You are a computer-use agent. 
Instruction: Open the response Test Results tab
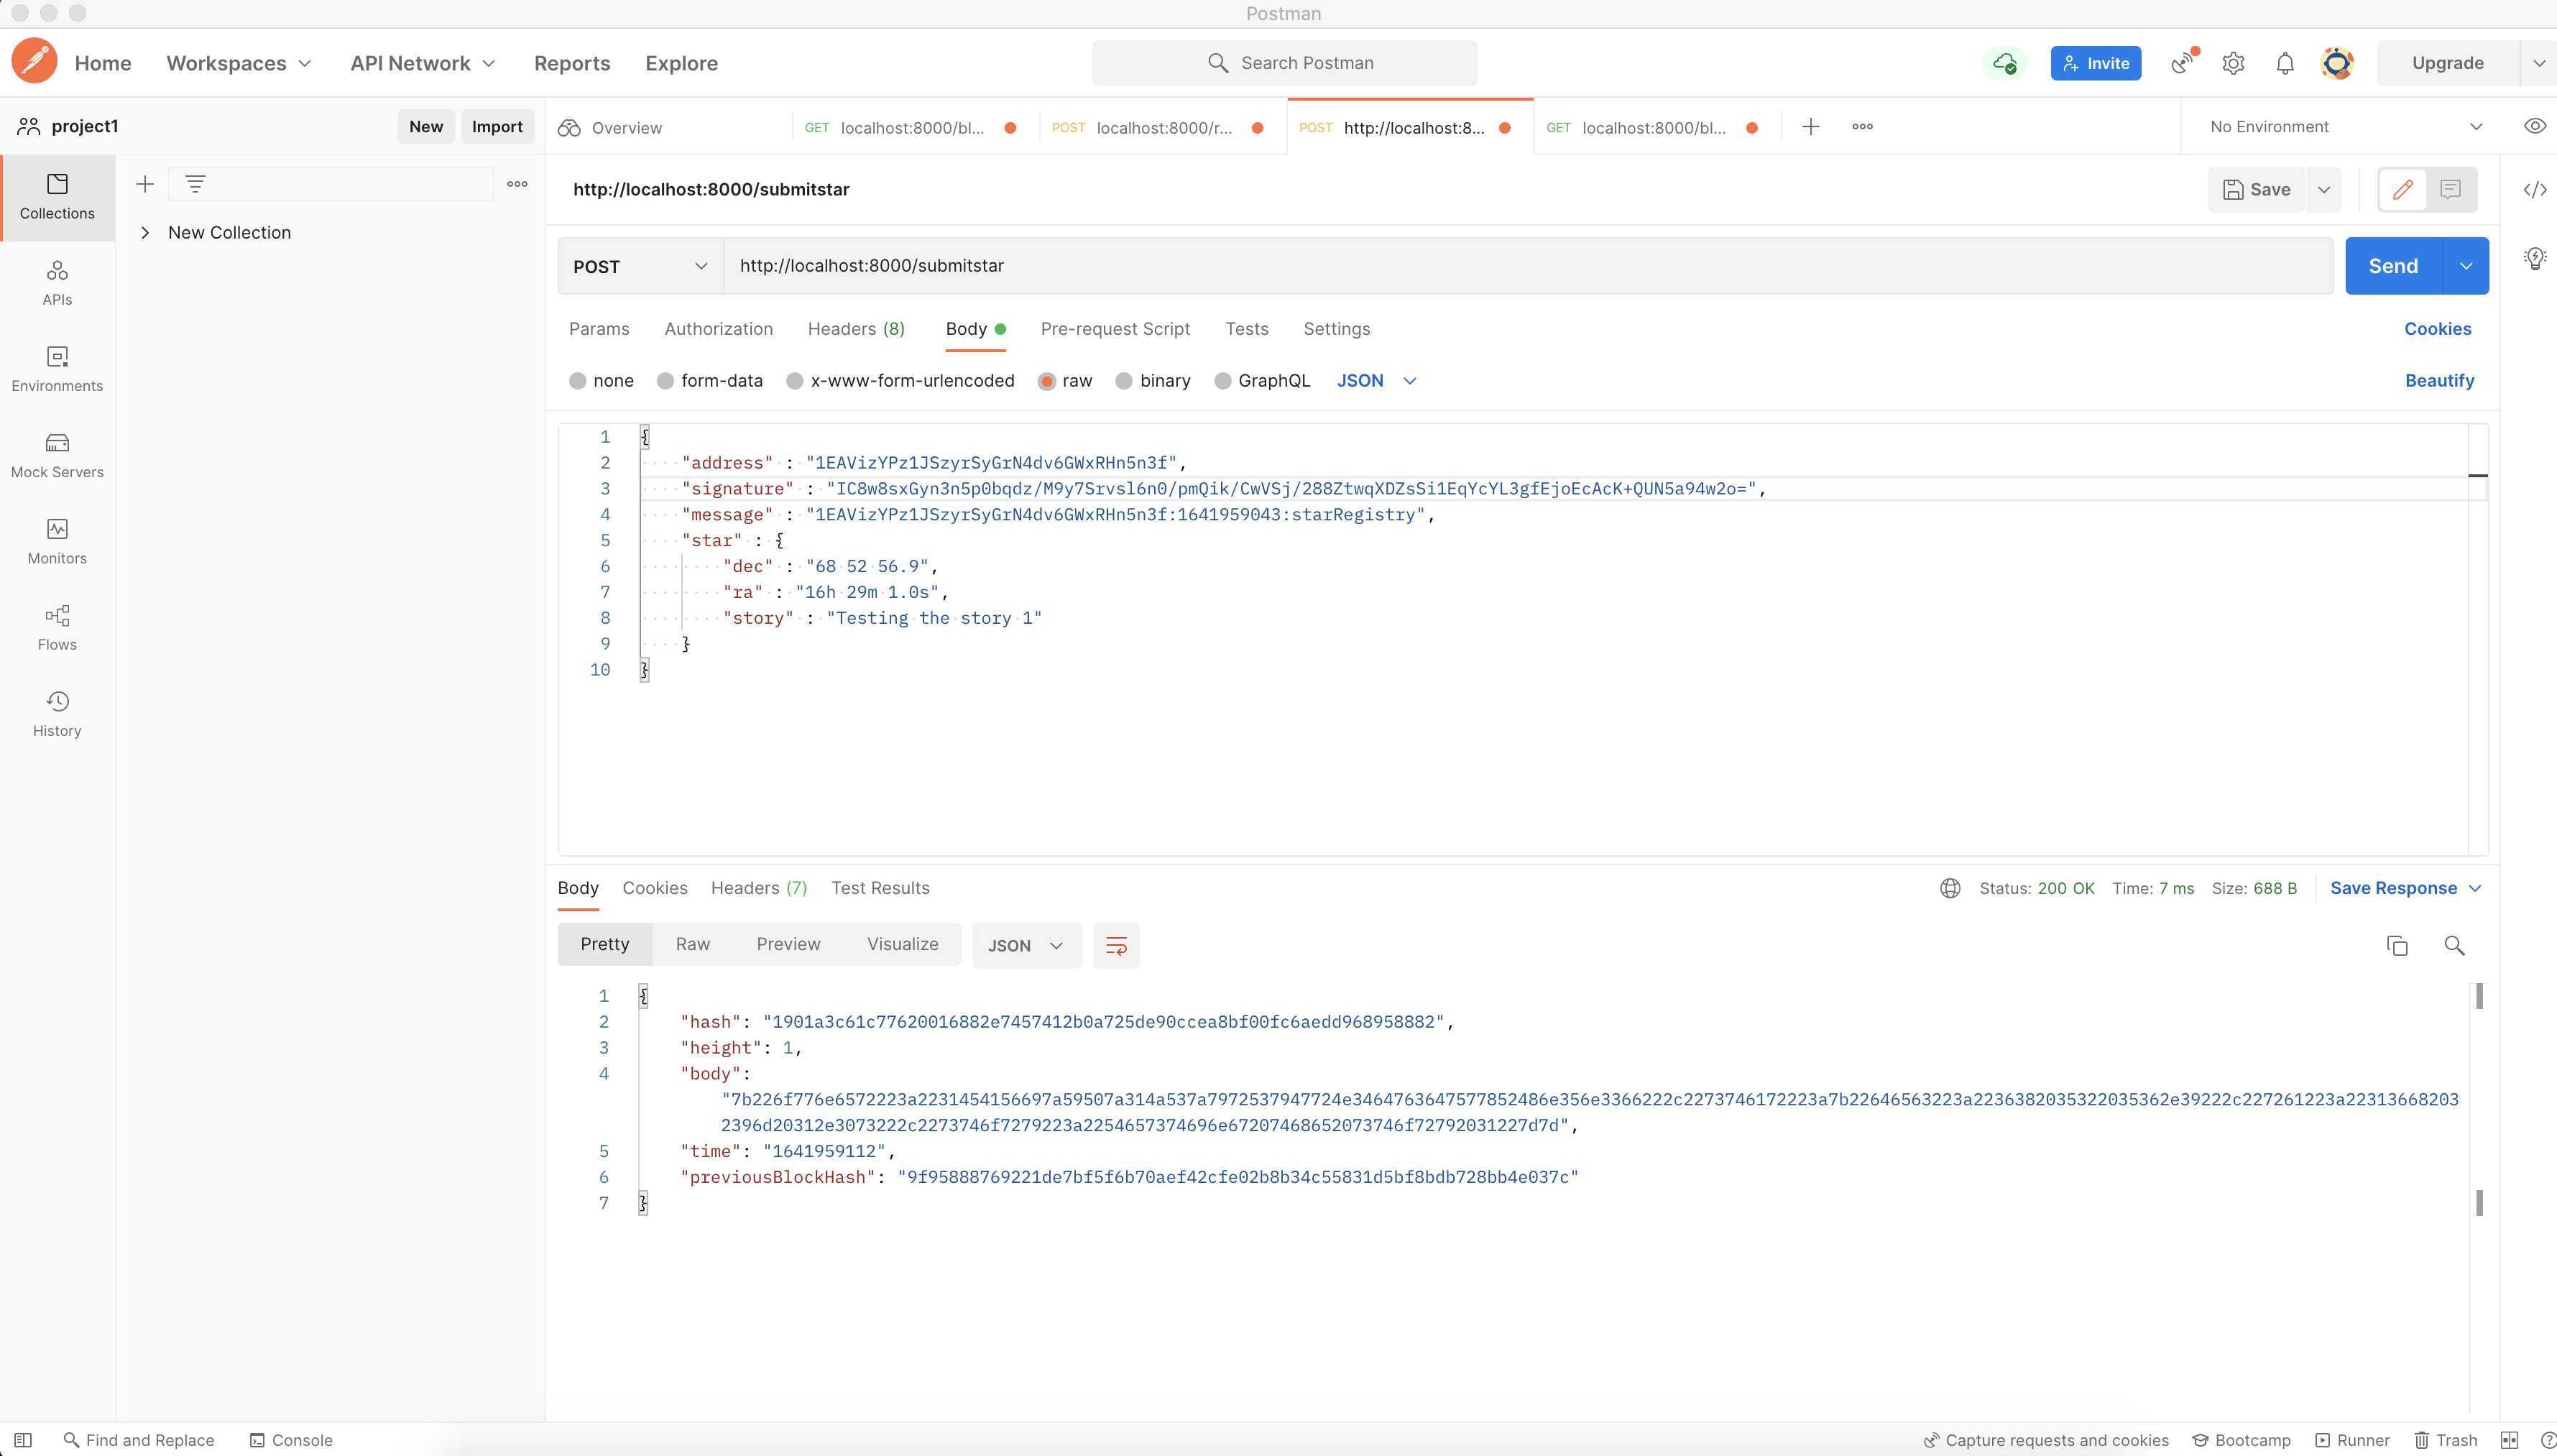880,888
